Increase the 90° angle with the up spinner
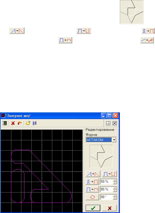This screenshot has height=213, width=155. pos(115,196)
